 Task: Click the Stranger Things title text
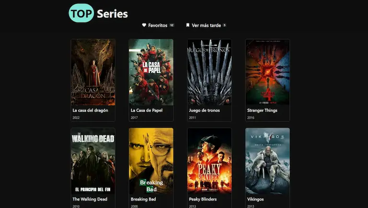pos(262,110)
